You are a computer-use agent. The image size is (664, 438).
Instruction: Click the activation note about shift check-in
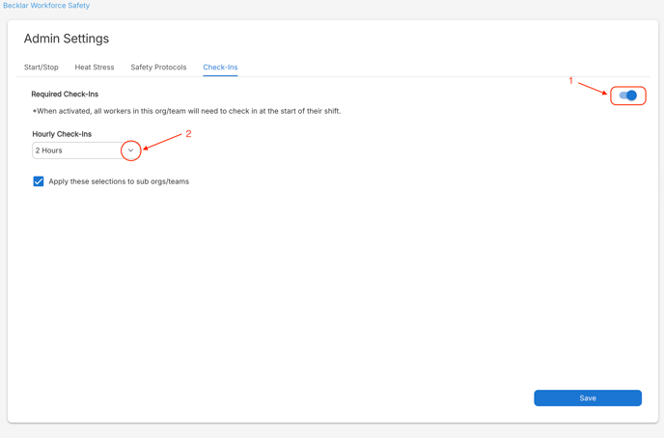coord(187,111)
